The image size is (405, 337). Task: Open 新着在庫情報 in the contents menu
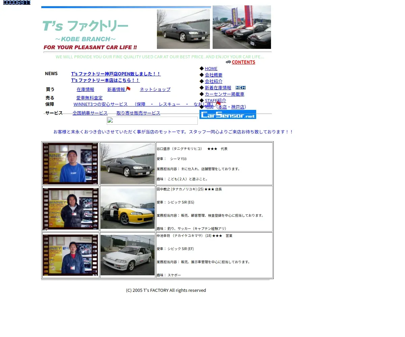pos(218,88)
